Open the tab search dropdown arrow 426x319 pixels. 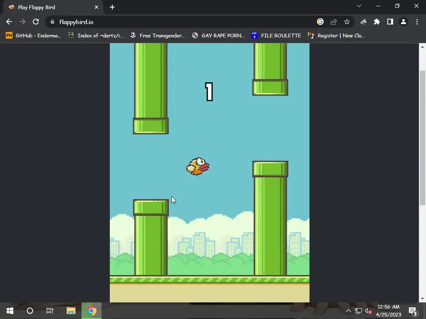(359, 6)
